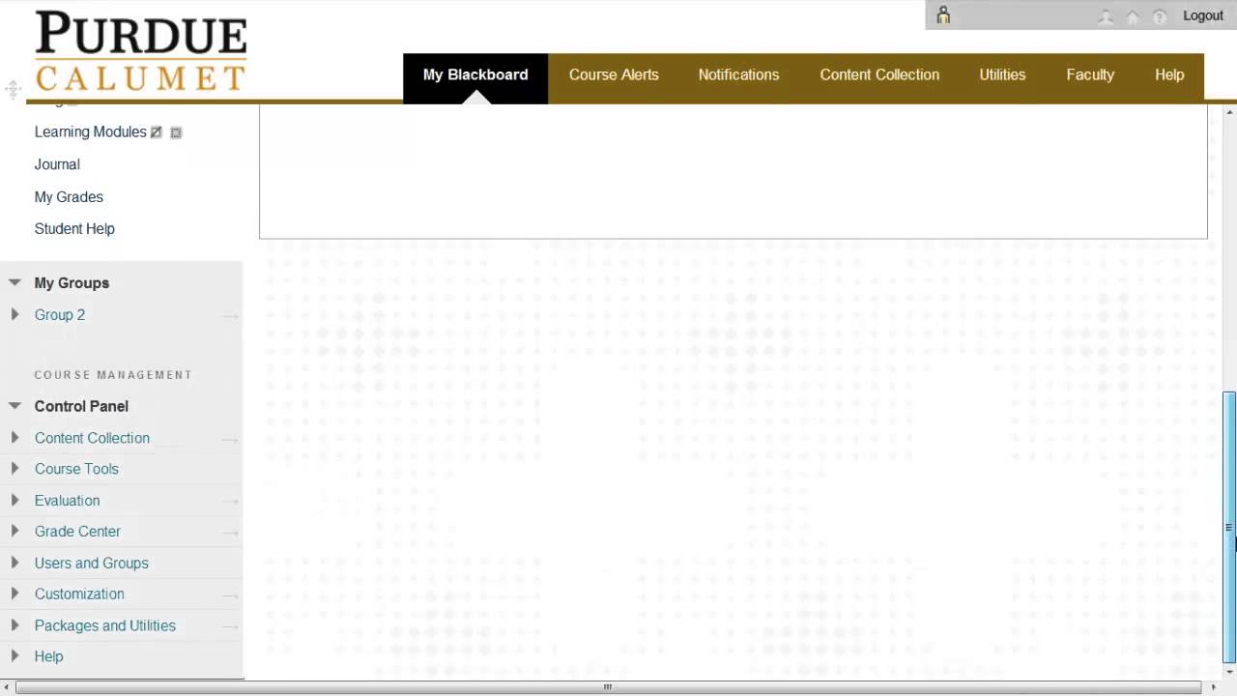Open the Learning Modules link

[x=91, y=131]
